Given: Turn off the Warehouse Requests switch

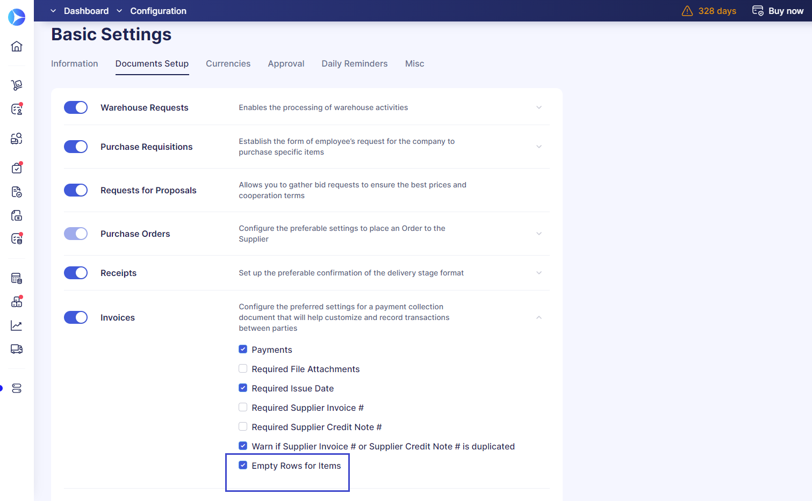Looking at the screenshot, I should [76, 107].
